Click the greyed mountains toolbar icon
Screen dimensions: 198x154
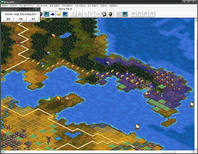point(79,14)
